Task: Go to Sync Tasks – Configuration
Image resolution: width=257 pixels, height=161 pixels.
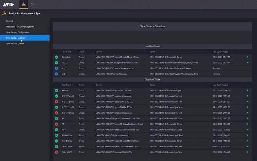Action: coord(18,32)
